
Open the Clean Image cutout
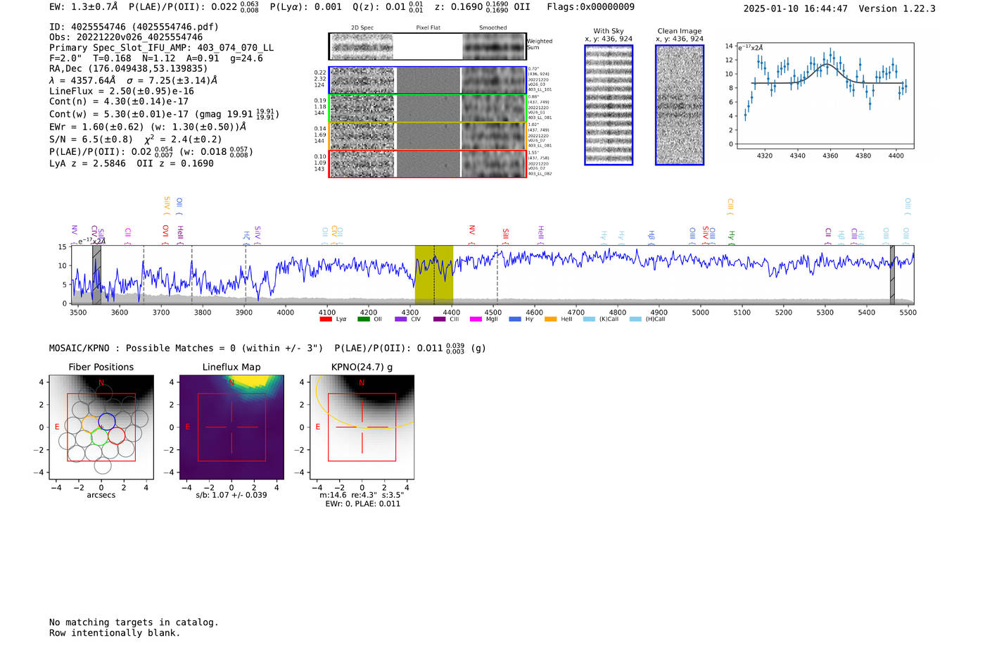(x=680, y=105)
